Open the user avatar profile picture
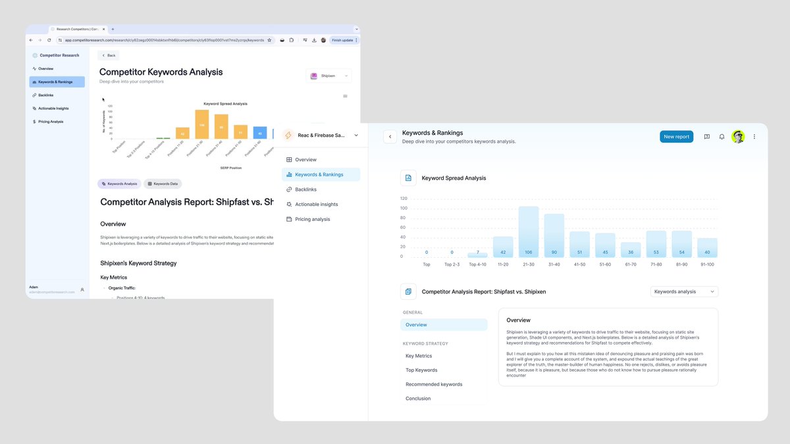The image size is (790, 444). tap(738, 137)
